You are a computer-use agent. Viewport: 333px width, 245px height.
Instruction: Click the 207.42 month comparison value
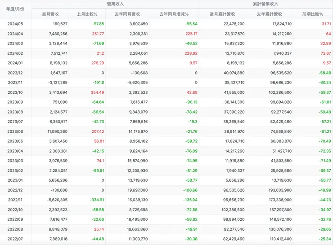[98, 131]
